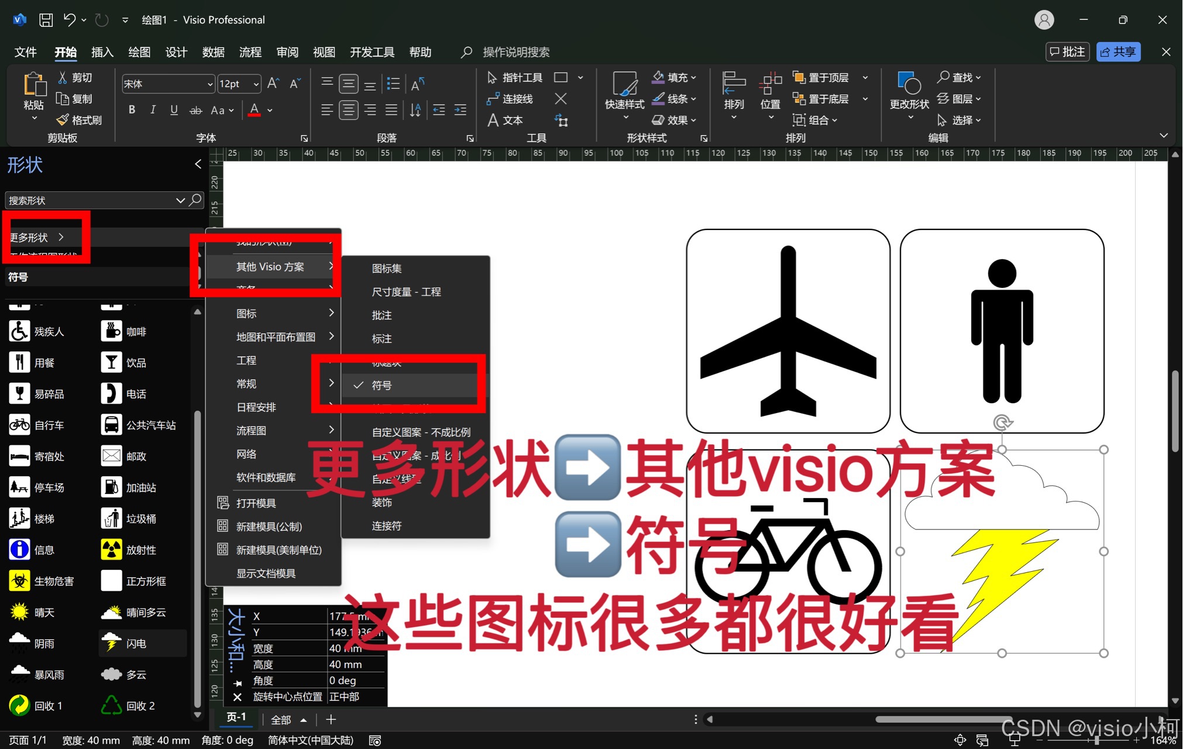Click the Bring to Front (置于顶层) icon
This screenshot has width=1183, height=749.
pos(799,77)
